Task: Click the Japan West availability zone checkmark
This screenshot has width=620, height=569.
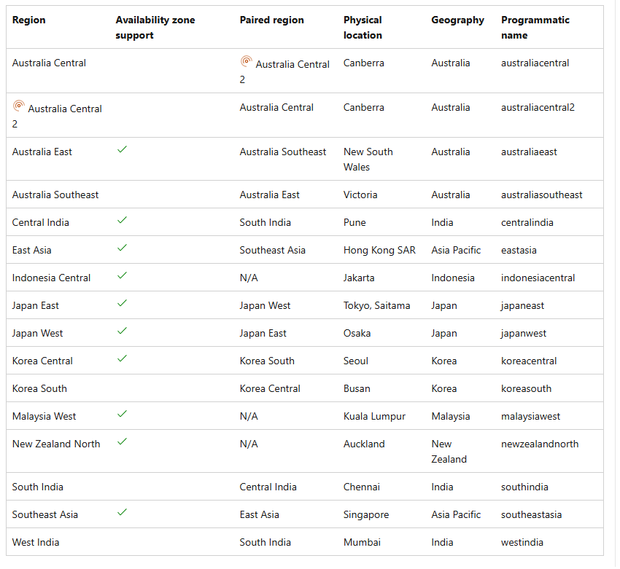Action: tap(123, 331)
